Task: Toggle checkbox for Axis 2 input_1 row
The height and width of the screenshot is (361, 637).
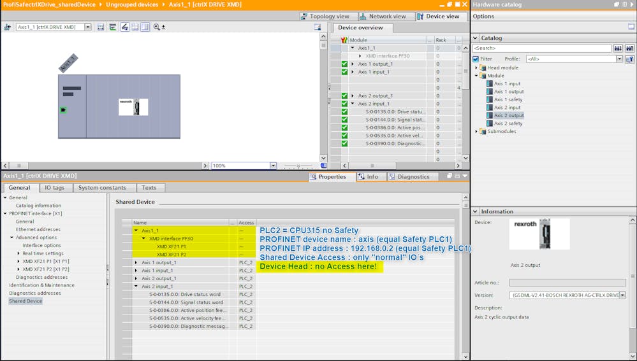Action: tap(344, 104)
